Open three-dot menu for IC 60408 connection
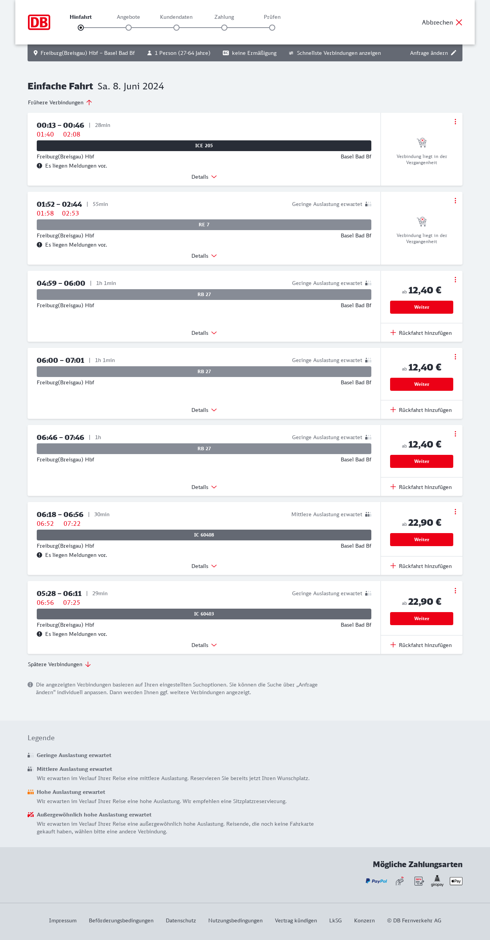Viewport: 490px width, 940px height. [x=455, y=512]
